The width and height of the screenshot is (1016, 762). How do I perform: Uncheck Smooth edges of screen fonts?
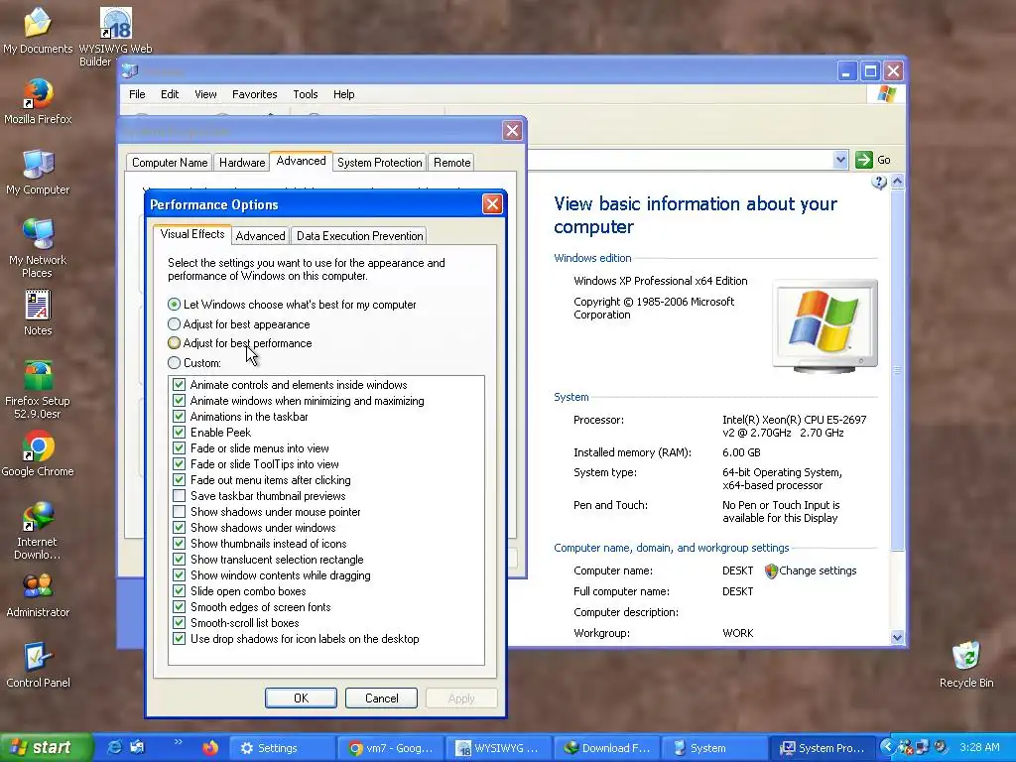tap(180, 607)
